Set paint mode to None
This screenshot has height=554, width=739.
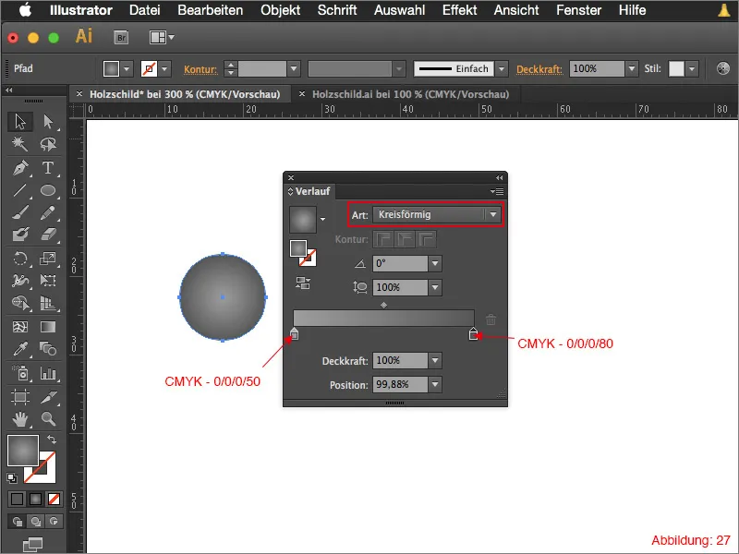pos(55,499)
